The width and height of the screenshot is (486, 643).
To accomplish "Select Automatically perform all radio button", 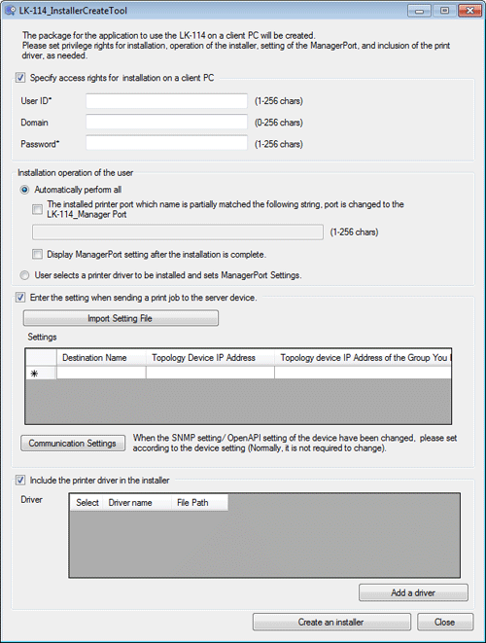I will [24, 190].
